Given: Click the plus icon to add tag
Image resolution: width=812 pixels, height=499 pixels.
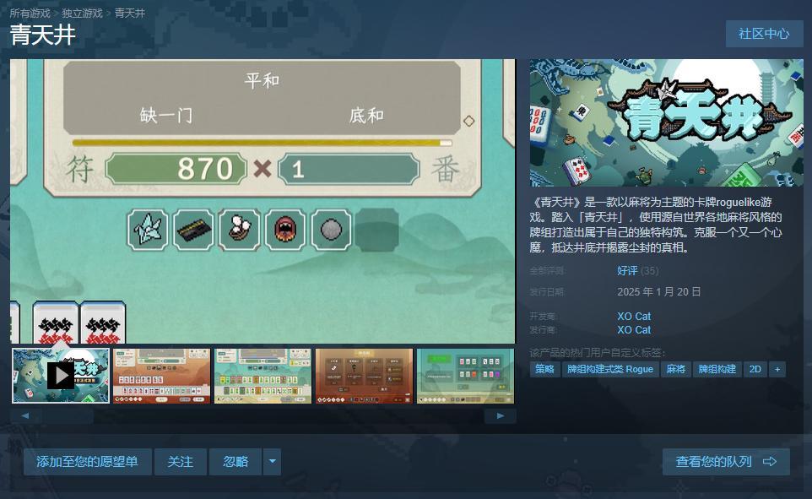Looking at the screenshot, I should (x=777, y=369).
